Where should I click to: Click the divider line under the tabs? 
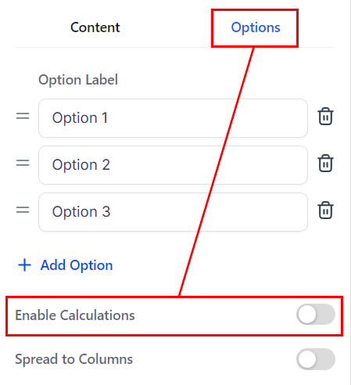click(x=175, y=47)
